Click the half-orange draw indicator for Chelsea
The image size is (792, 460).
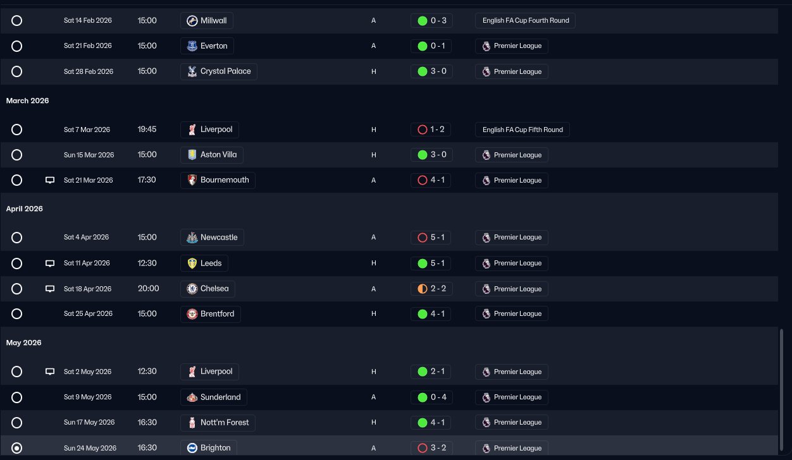pyautogui.click(x=423, y=289)
